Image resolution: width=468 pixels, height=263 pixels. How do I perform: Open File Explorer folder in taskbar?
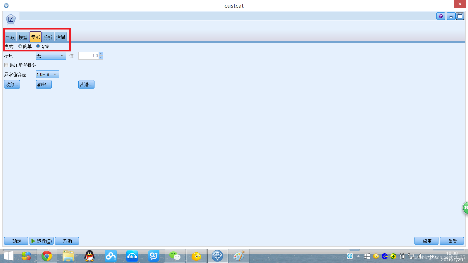click(x=68, y=256)
